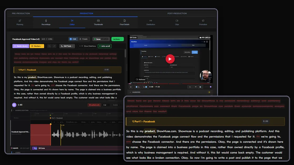Click the Facebook Approval Video (v2) title

[26, 39]
